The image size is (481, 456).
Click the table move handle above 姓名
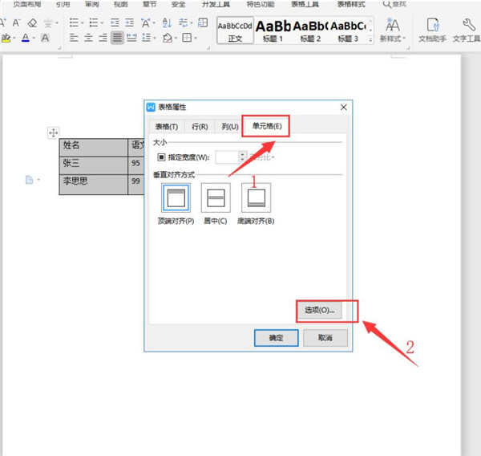pos(54,132)
